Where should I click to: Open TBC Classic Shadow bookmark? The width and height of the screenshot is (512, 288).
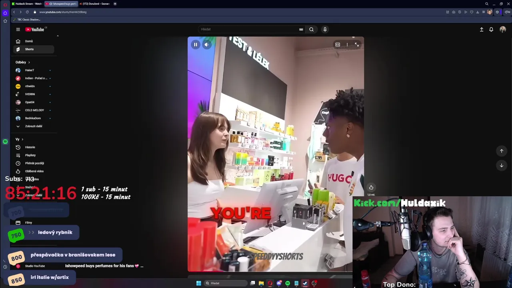(x=26, y=20)
